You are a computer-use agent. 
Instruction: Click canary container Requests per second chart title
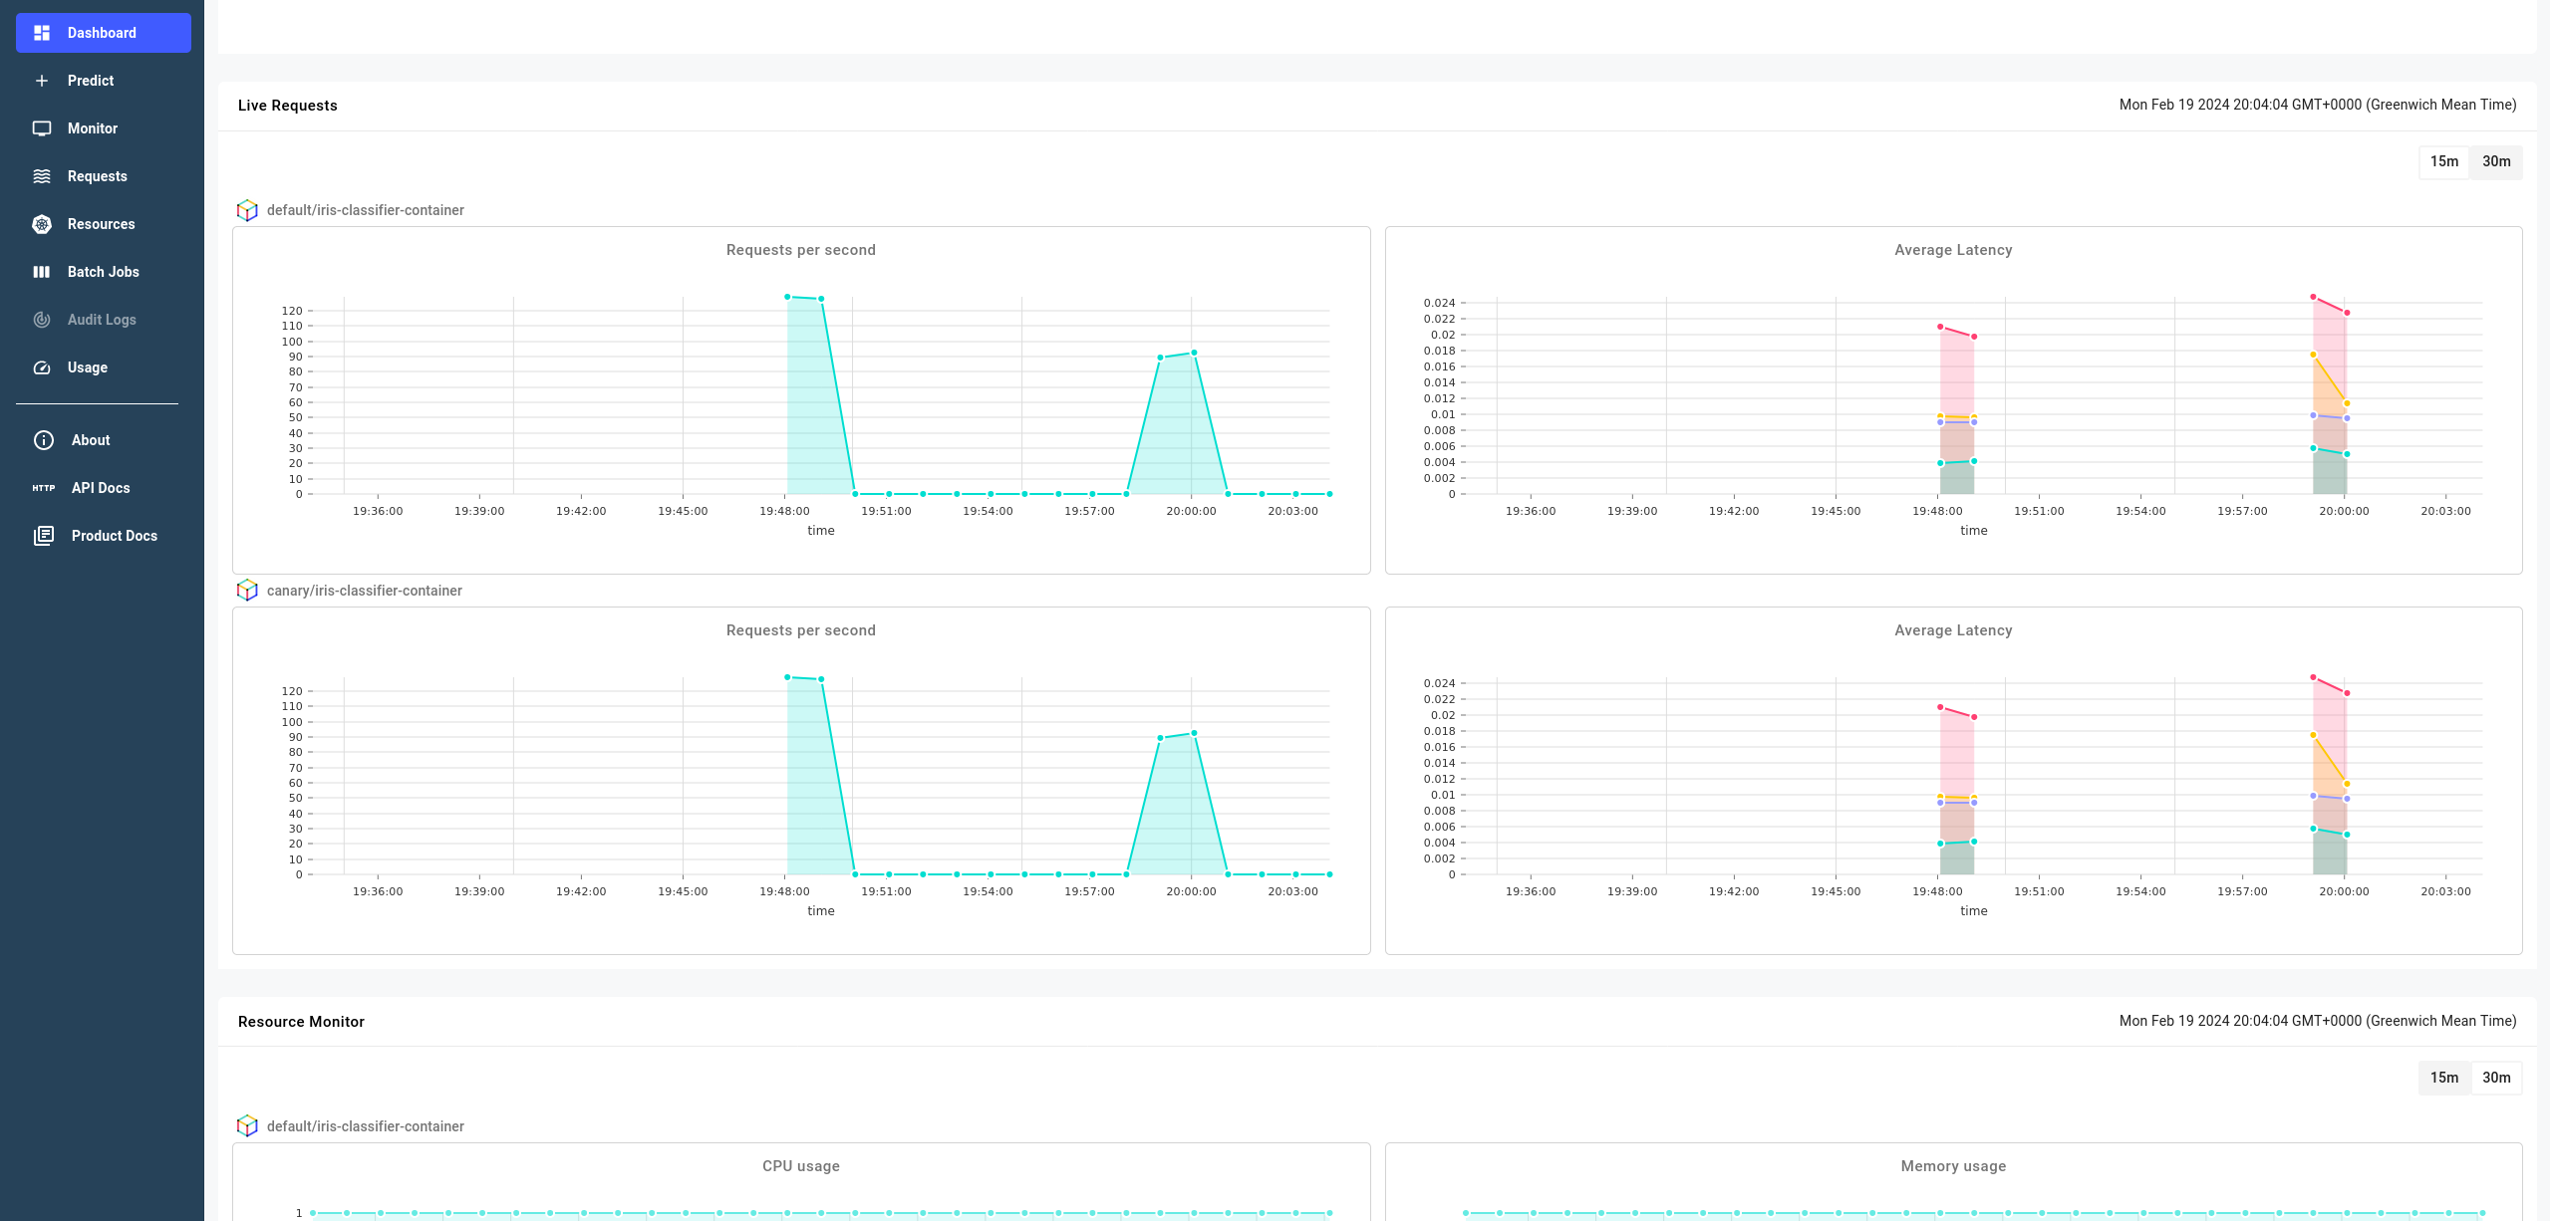800,630
